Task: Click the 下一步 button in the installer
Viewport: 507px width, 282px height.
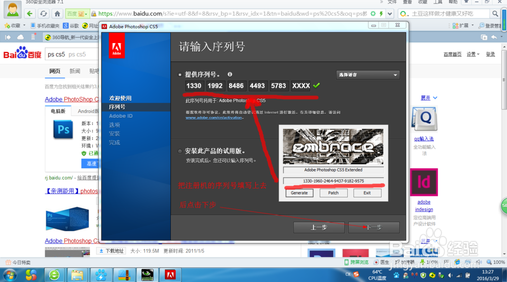Action: [x=374, y=227]
